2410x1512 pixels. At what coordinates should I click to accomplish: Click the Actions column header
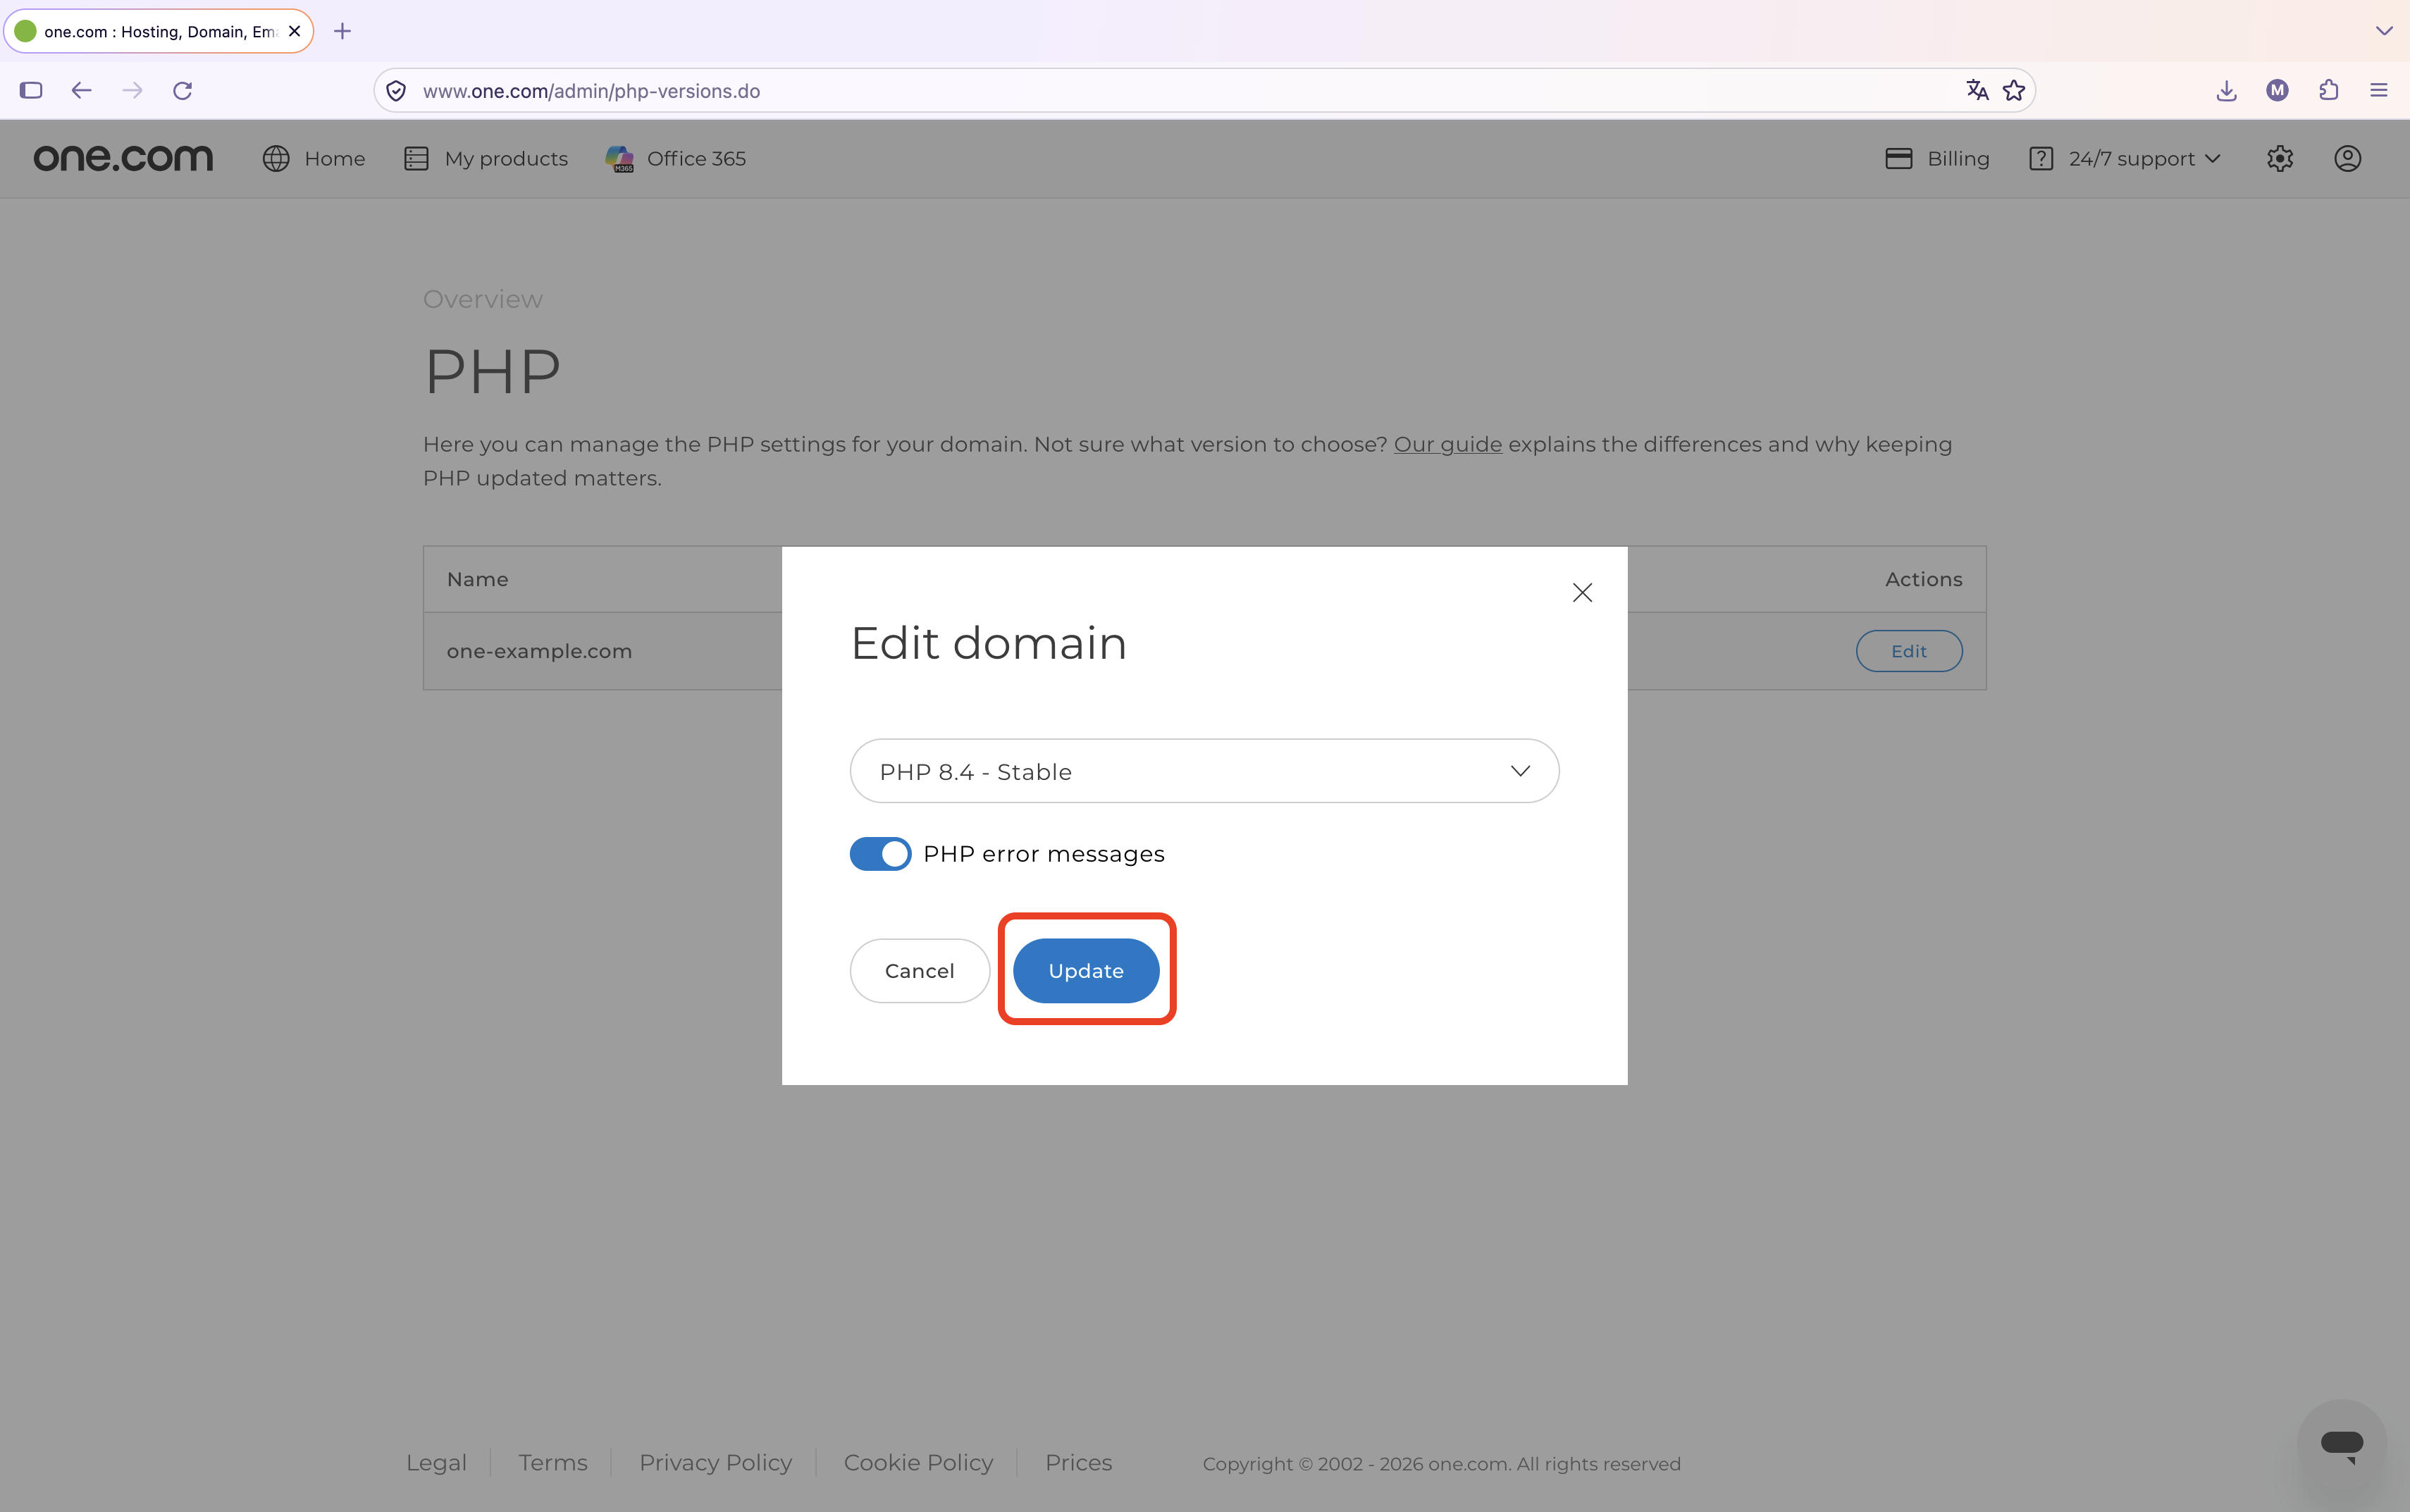pyautogui.click(x=1923, y=579)
